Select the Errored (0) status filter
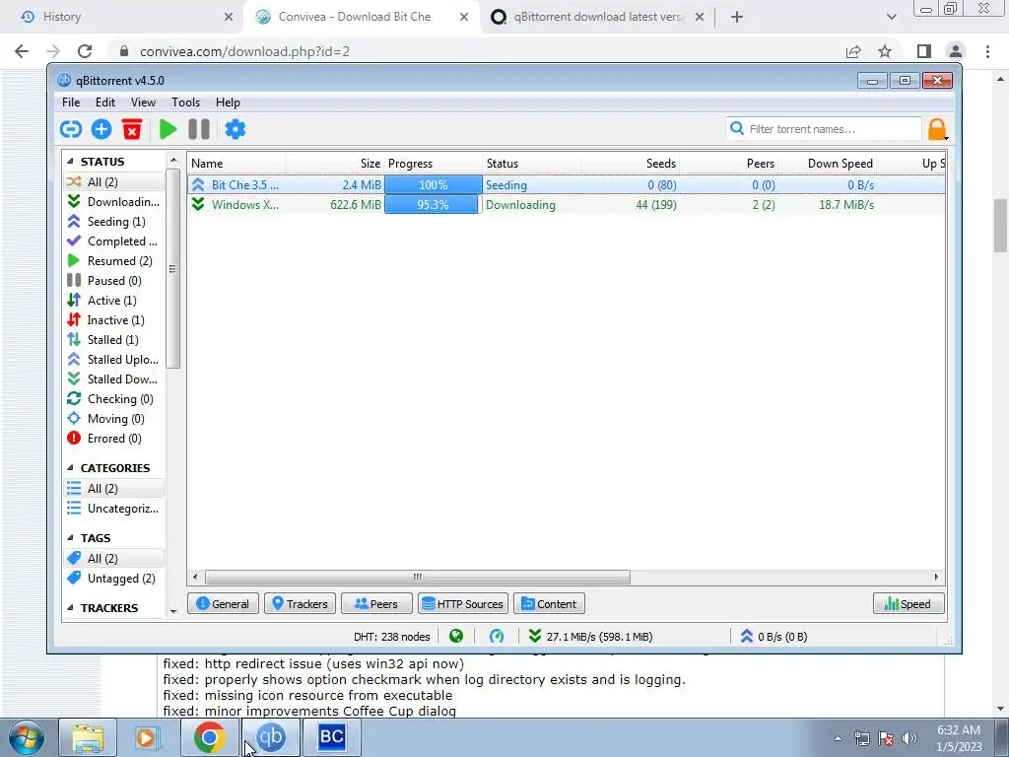 tap(114, 439)
